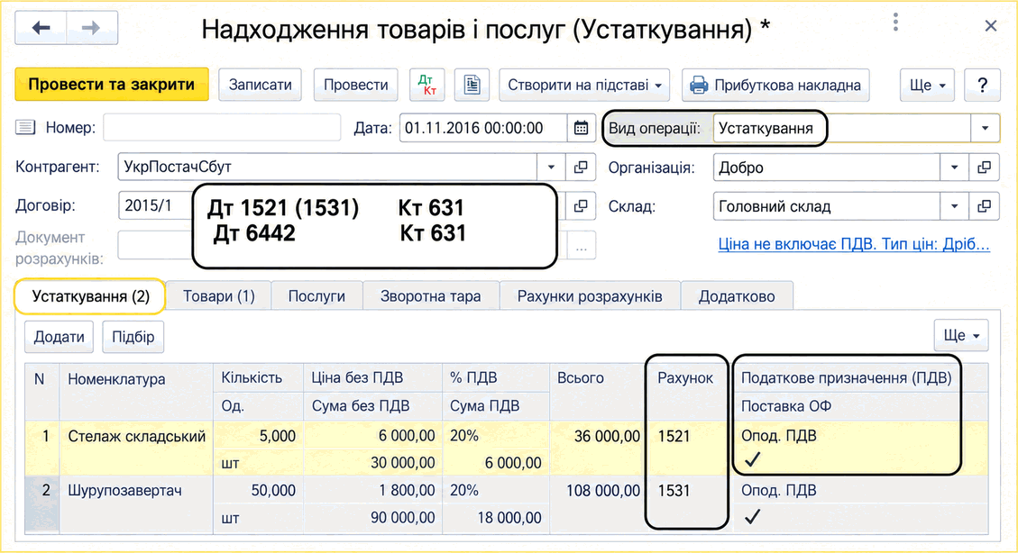
Task: Toggle Поставка ОФ checkmark for Стелаж складський
Action: pyautogui.click(x=752, y=459)
